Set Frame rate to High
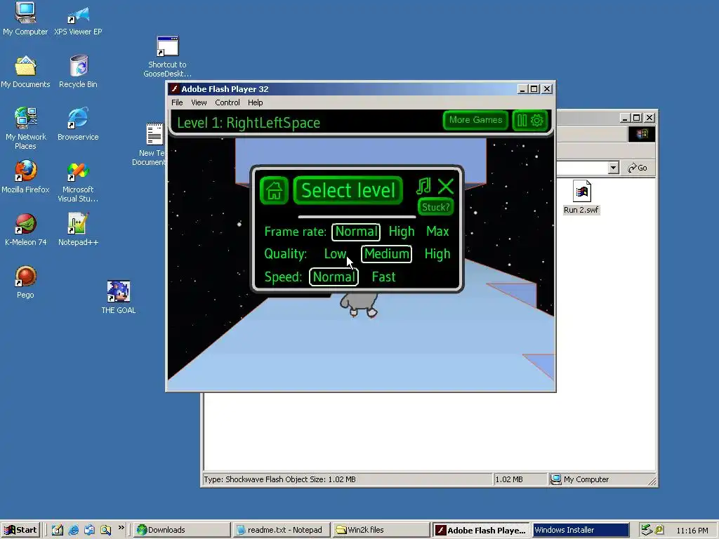Screen dimensions: 719x539 pos(402,232)
